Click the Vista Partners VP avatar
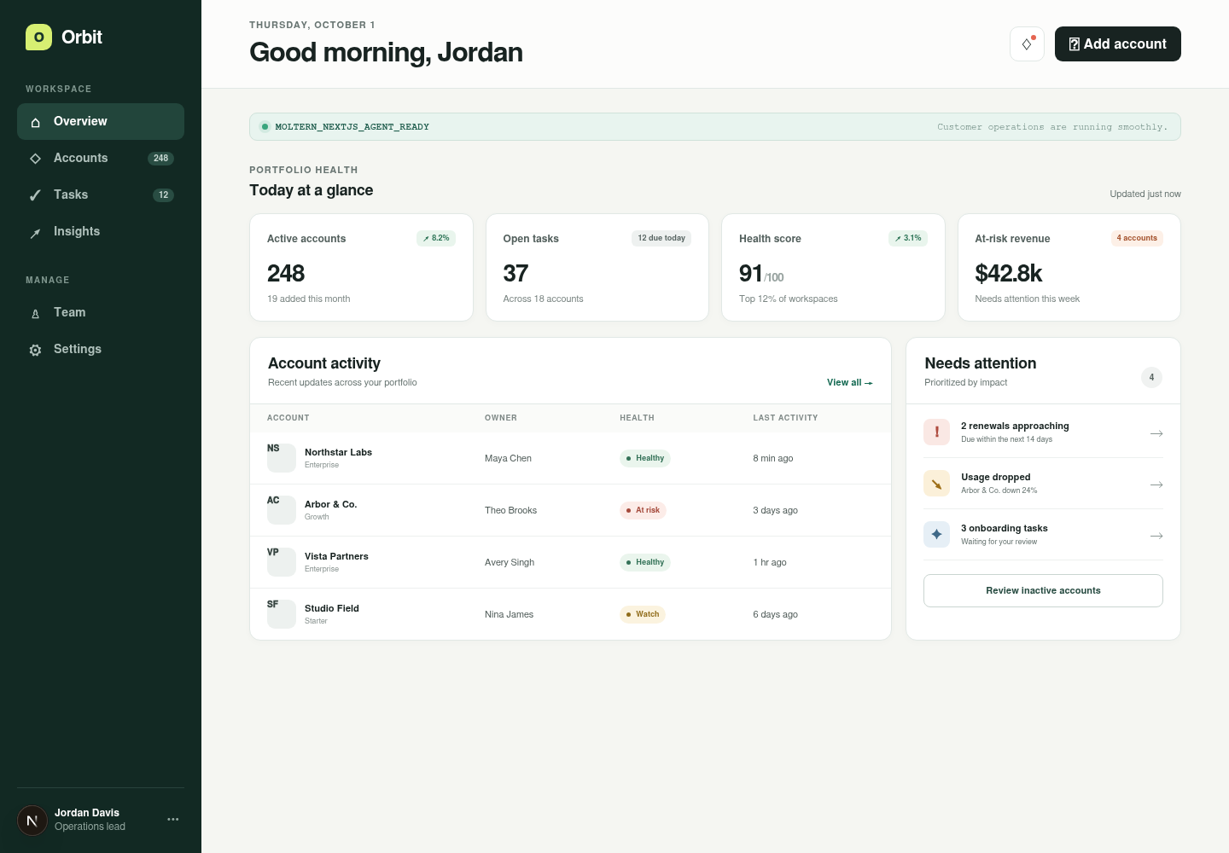1229x853 pixels. click(282, 562)
